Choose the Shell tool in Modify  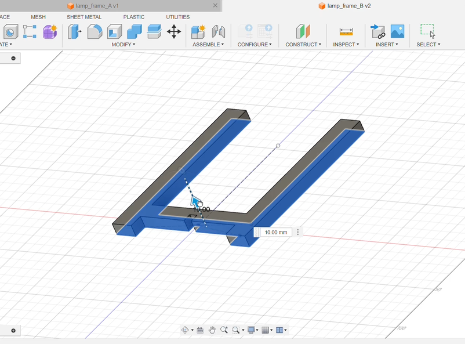(115, 31)
